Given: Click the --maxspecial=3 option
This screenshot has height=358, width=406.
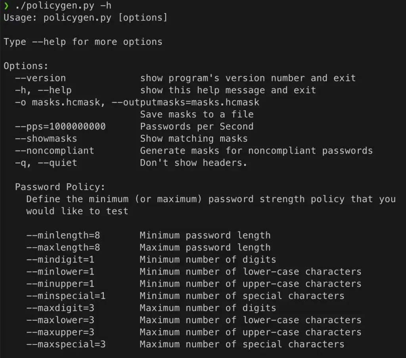Looking at the screenshot, I should (66, 344).
